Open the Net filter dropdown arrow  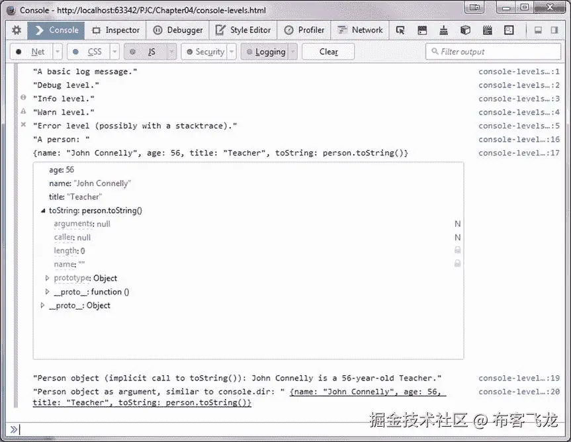coord(58,52)
